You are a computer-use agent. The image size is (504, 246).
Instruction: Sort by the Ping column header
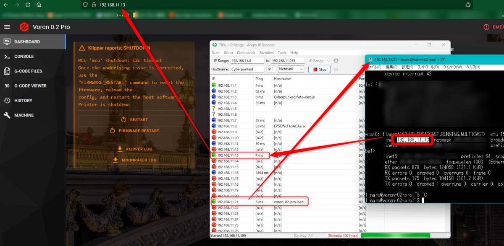[263, 78]
